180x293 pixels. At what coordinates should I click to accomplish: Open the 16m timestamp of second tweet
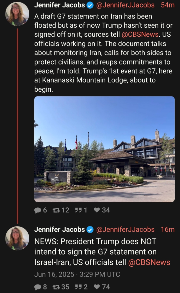click(168, 229)
